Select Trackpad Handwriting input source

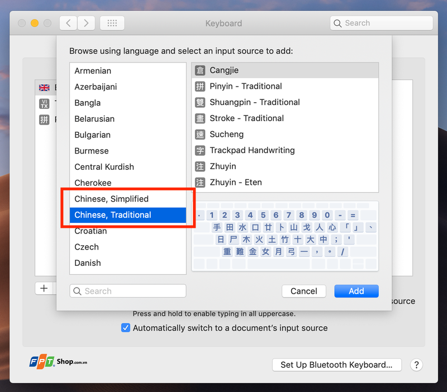pyautogui.click(x=285, y=150)
